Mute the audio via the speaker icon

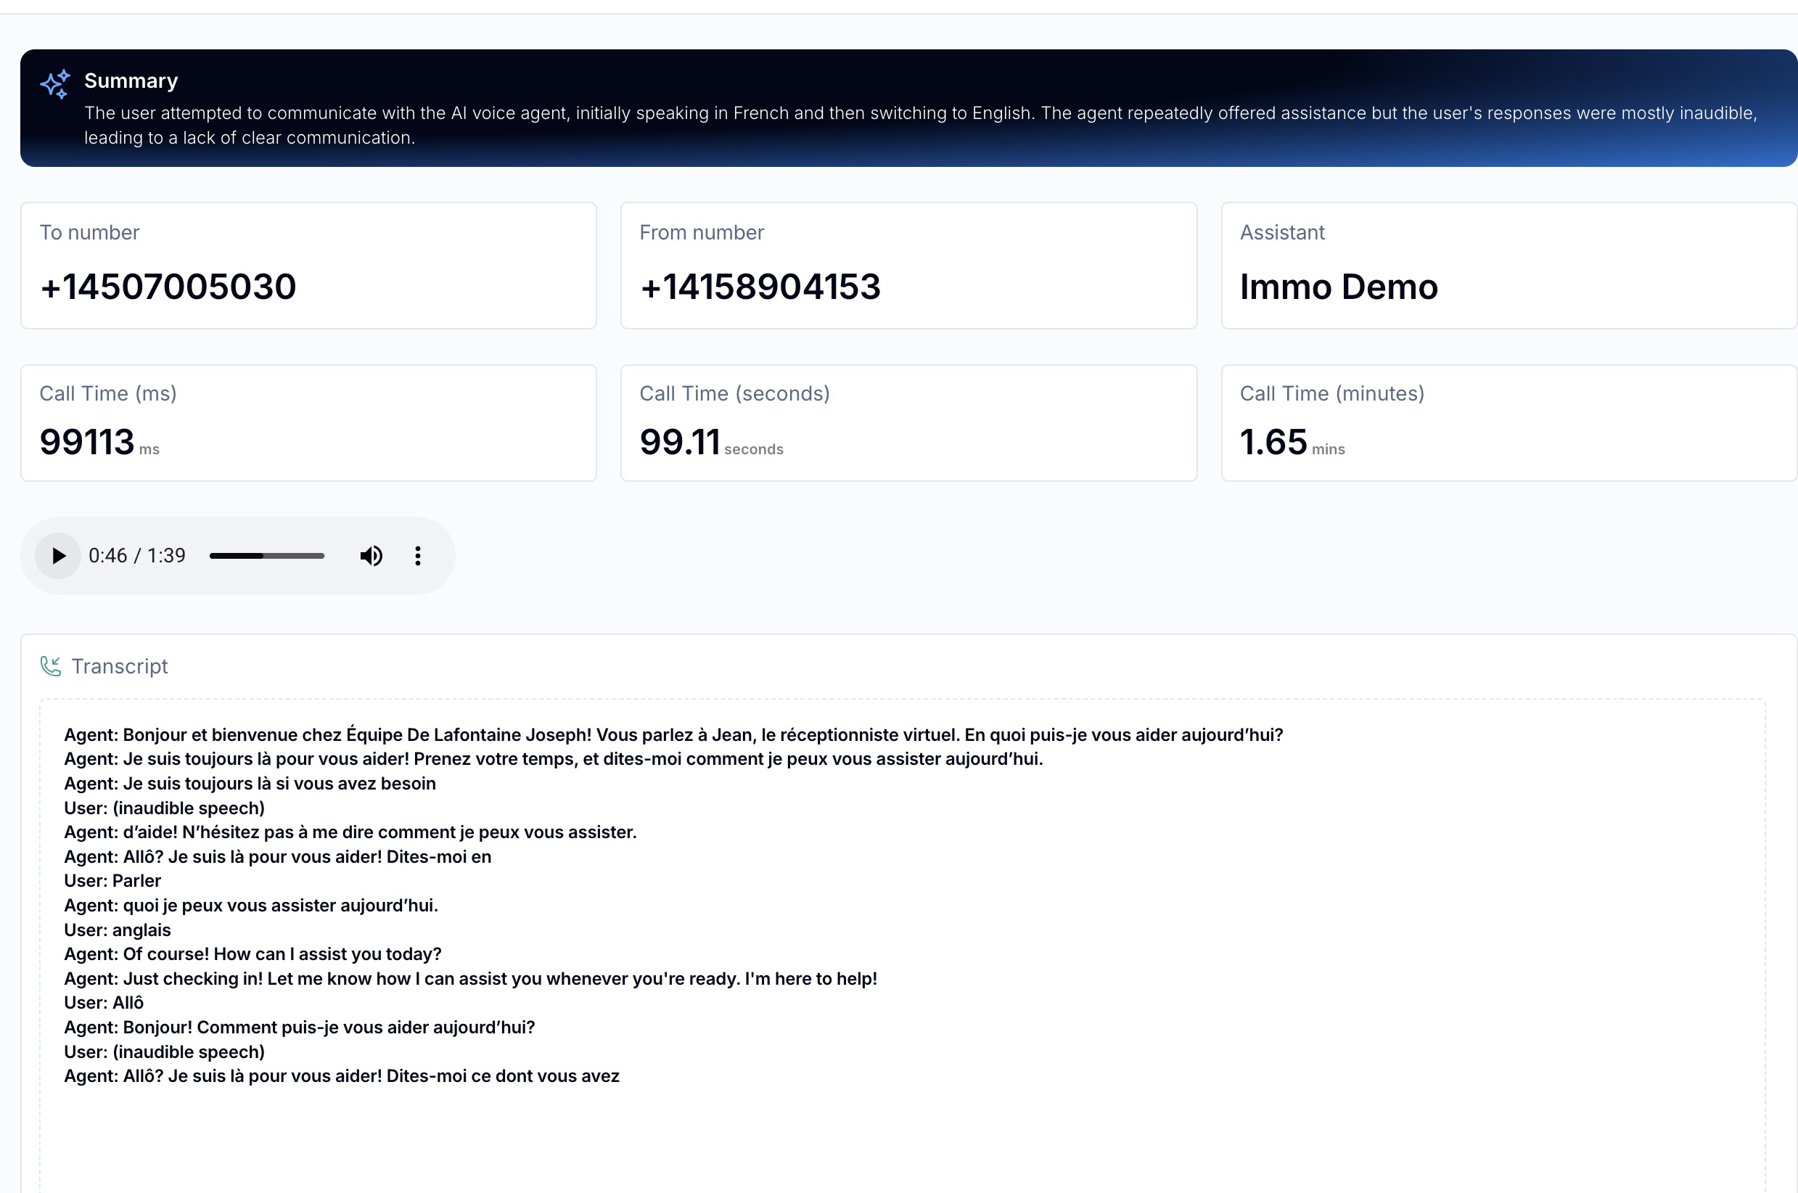pyautogui.click(x=370, y=555)
